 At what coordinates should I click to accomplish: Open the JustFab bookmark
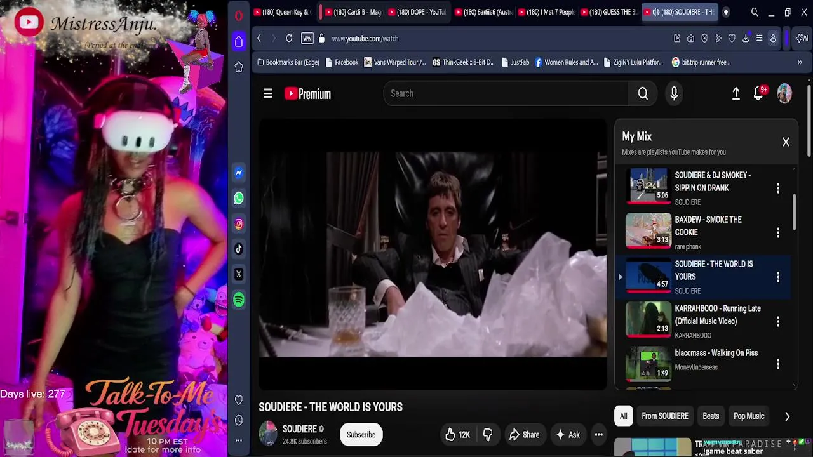[515, 62]
